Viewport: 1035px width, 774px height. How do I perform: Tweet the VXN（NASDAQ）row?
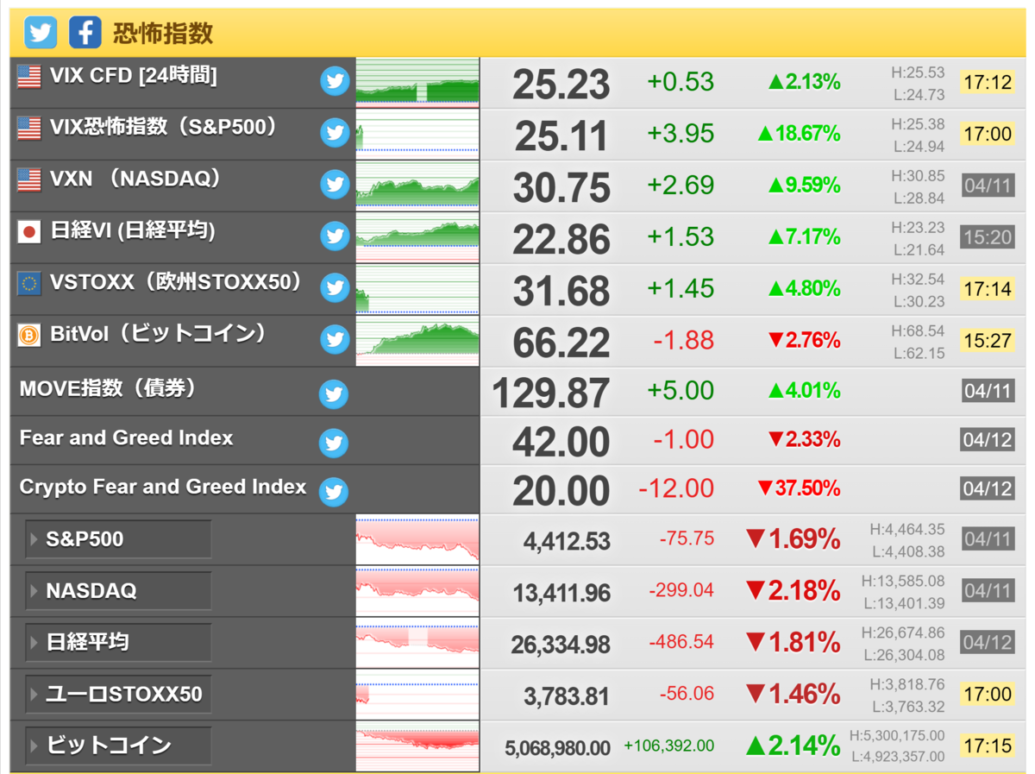335,185
